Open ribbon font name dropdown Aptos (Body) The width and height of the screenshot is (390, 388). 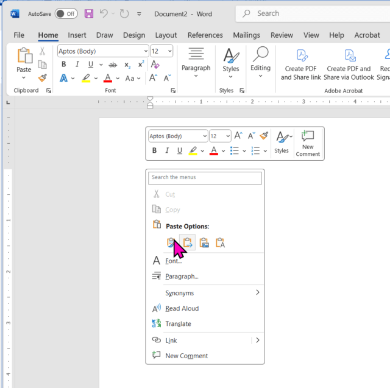coord(146,51)
